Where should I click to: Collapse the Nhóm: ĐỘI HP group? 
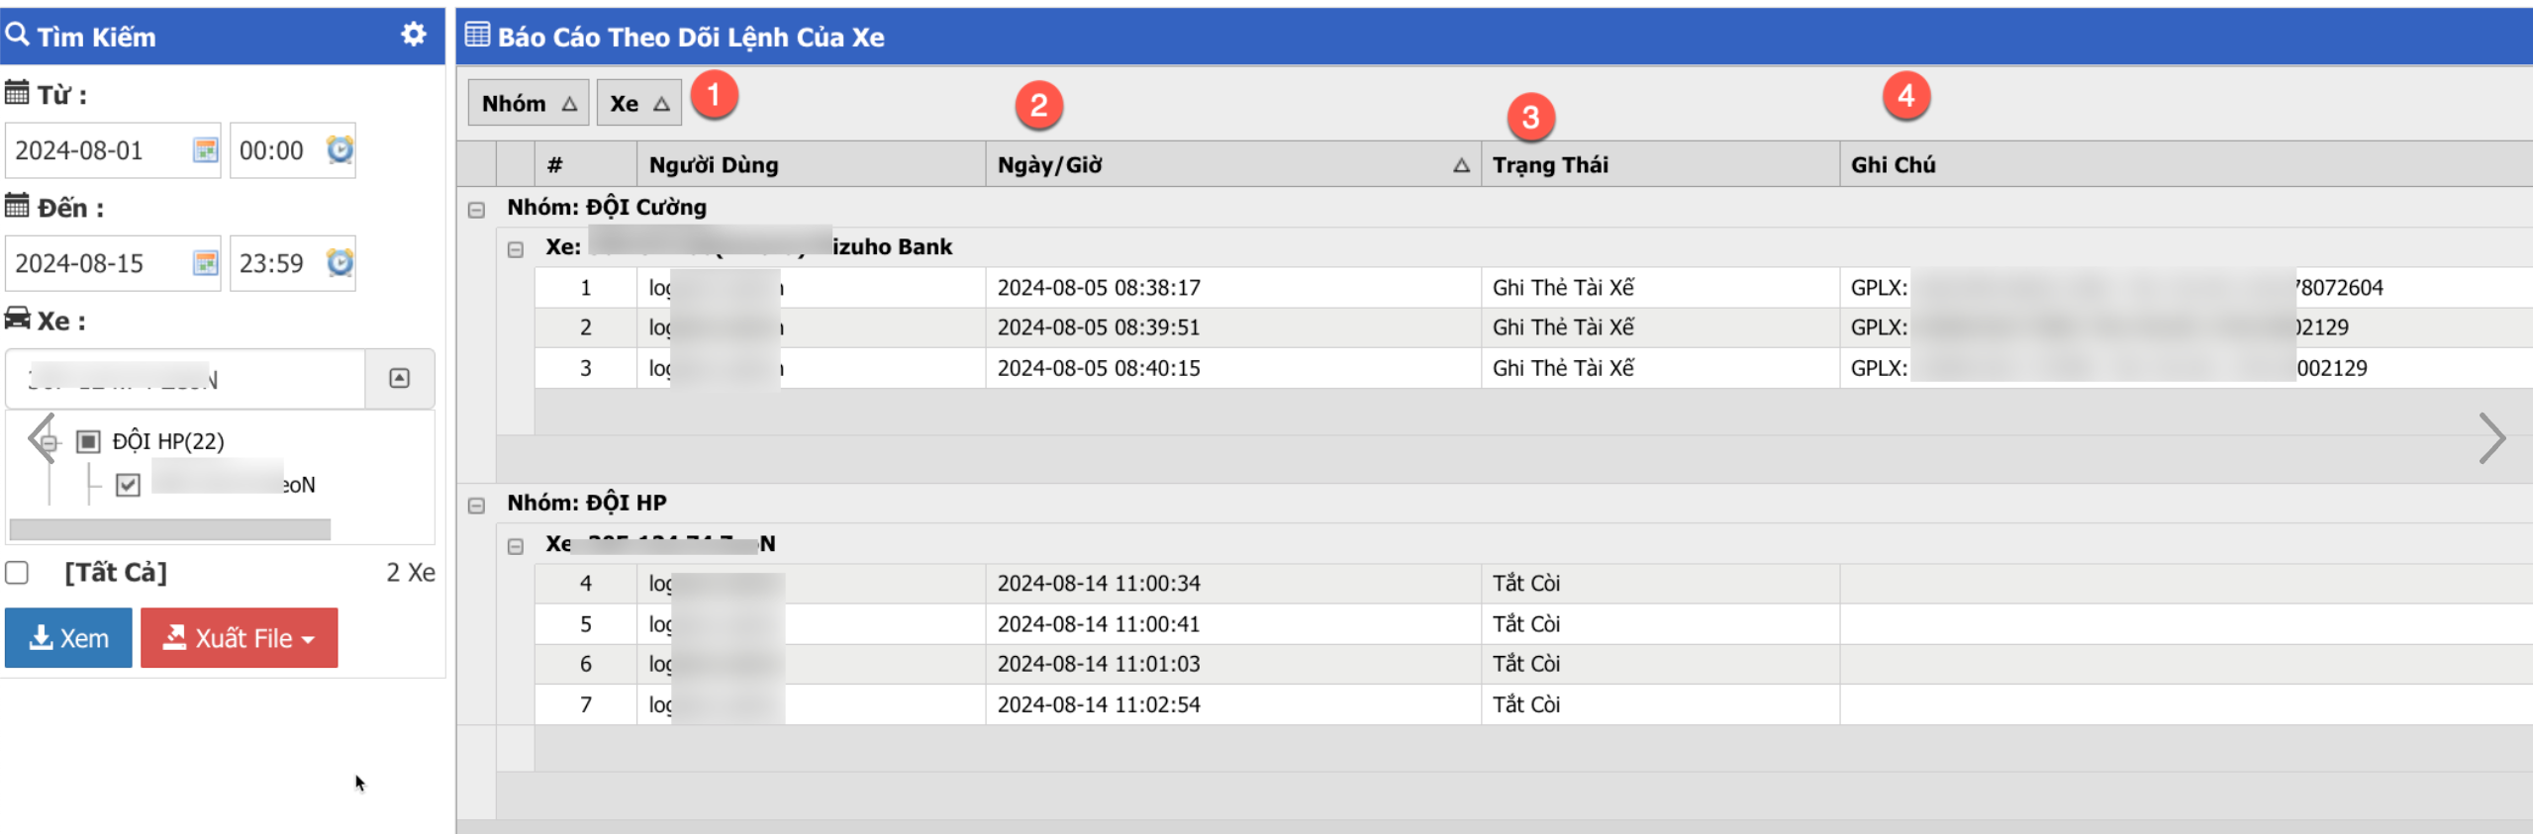click(476, 506)
